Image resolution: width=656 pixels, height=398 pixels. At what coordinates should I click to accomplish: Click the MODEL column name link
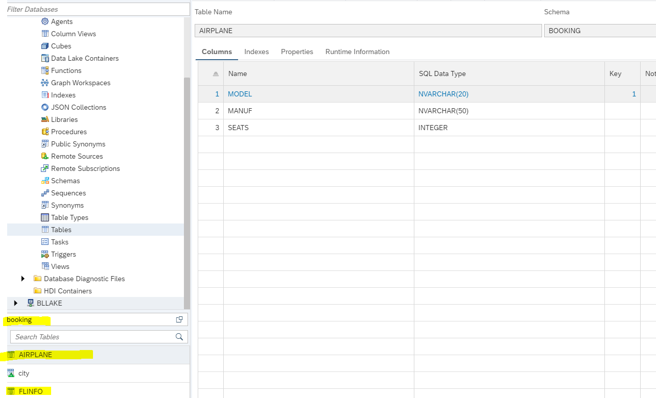pyautogui.click(x=240, y=94)
